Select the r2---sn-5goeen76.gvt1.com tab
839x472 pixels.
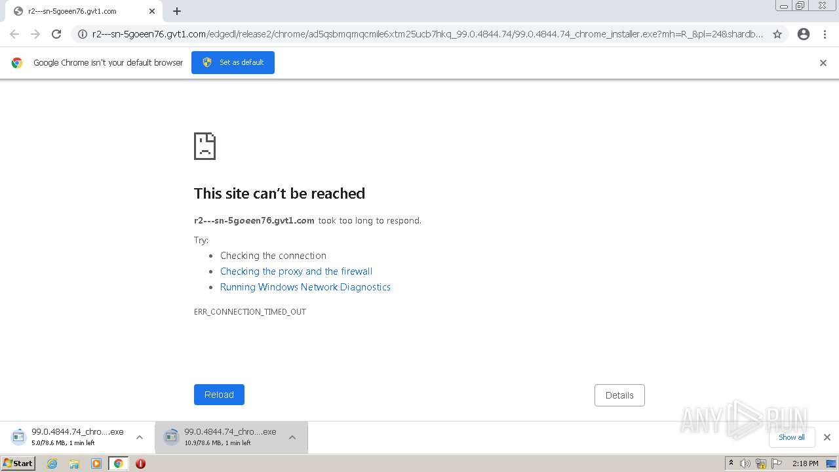tap(84, 11)
